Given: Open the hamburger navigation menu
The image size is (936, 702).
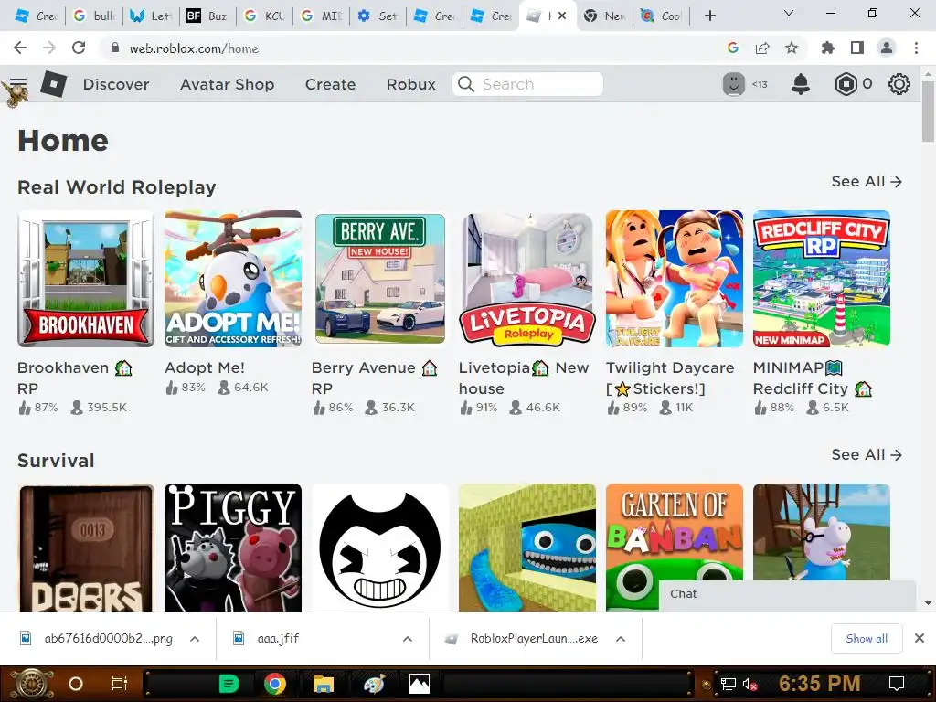Looking at the screenshot, I should point(18,83).
